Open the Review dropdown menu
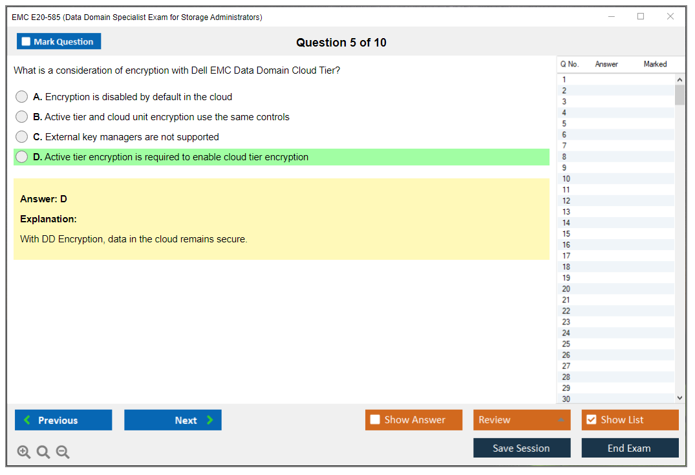This screenshot has width=695, height=475. click(522, 420)
